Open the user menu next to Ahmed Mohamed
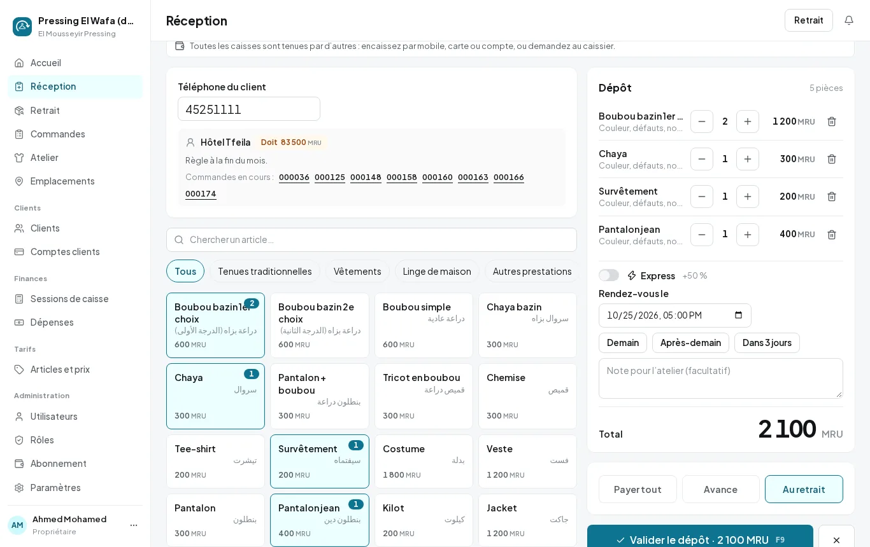Screen dimensions: 870x547 click(134, 525)
